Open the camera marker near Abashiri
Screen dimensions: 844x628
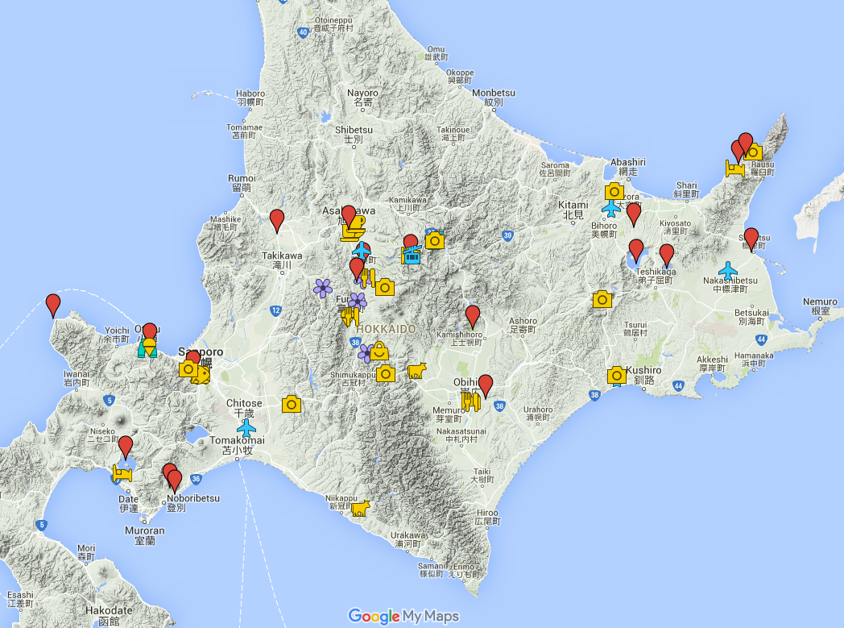[x=614, y=191]
